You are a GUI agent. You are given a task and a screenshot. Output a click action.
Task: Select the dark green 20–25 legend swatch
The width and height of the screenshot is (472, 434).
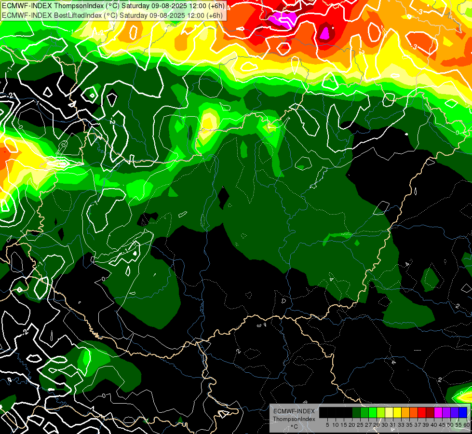tap(356, 412)
